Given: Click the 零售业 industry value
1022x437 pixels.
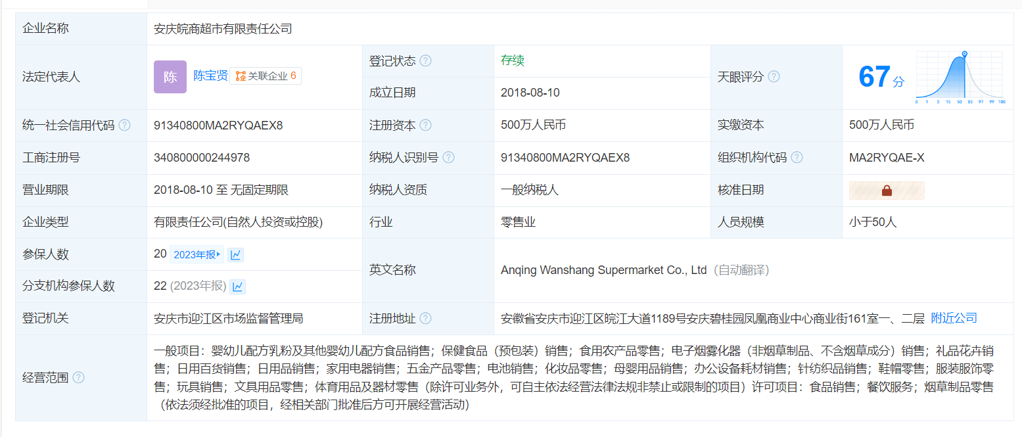Looking at the screenshot, I should point(519,222).
